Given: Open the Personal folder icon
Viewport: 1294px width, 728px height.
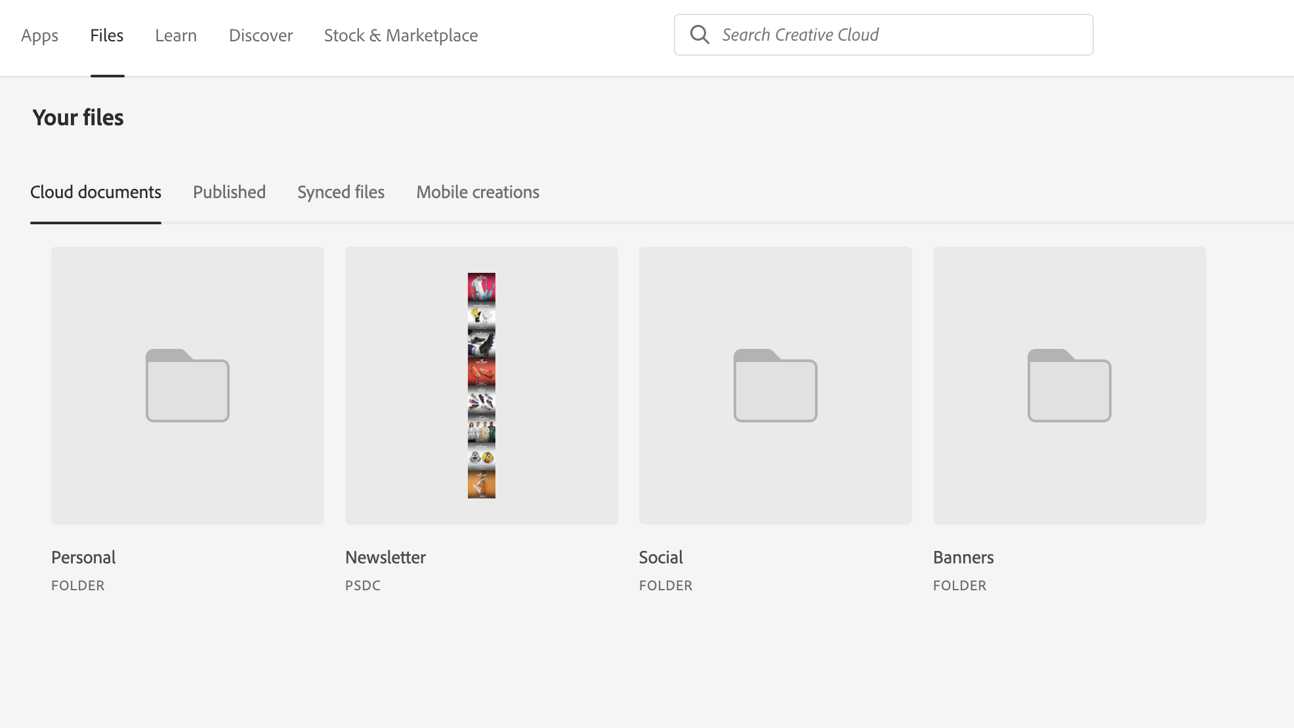Looking at the screenshot, I should coord(187,386).
